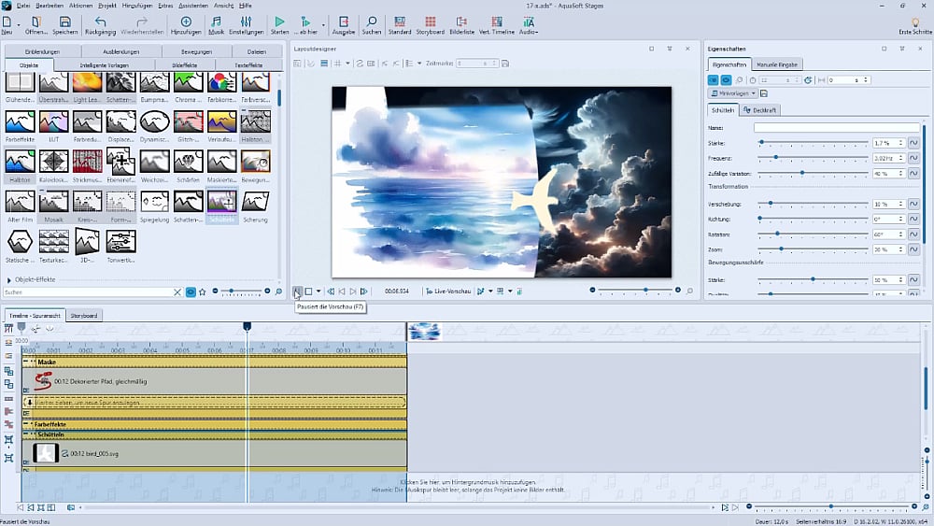Click the Speichern toolbar icon
The height and width of the screenshot is (526, 934).
click(64, 21)
